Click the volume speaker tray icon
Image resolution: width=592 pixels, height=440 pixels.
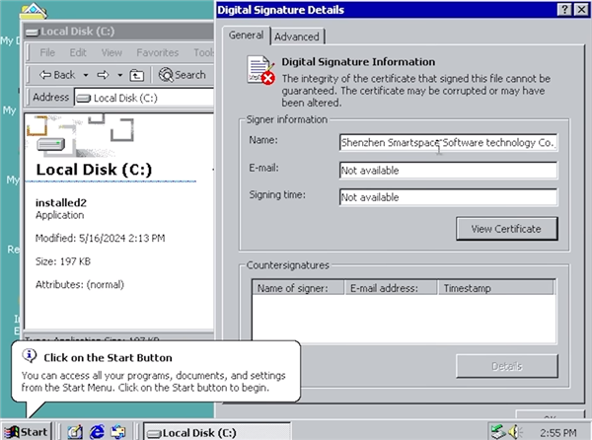coord(514,431)
